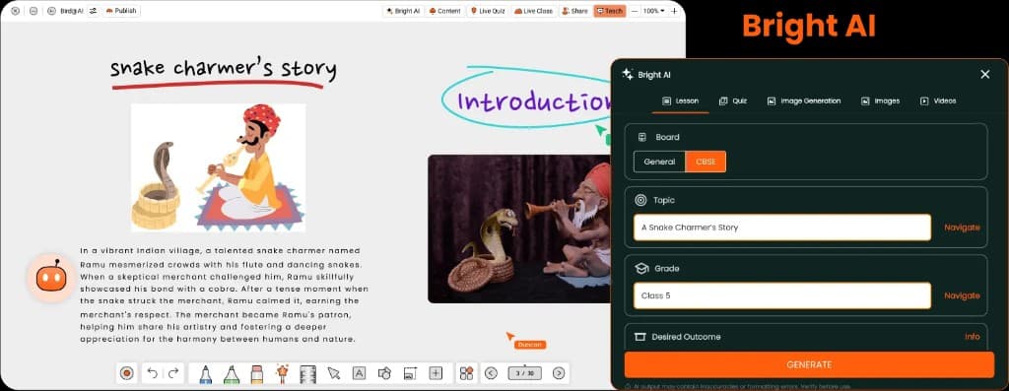Switch to the Images tab
This screenshot has height=391, width=1009.
click(x=880, y=101)
